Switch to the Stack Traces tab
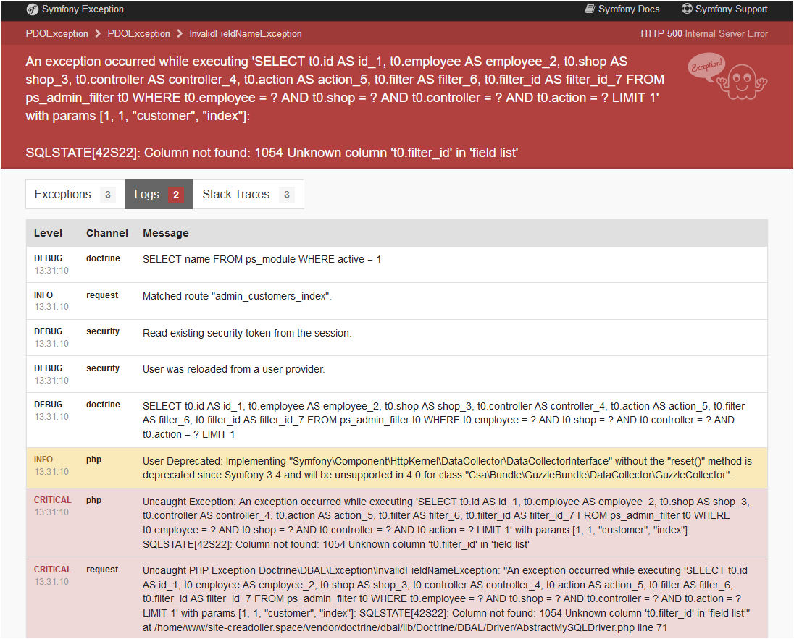 [x=248, y=194]
